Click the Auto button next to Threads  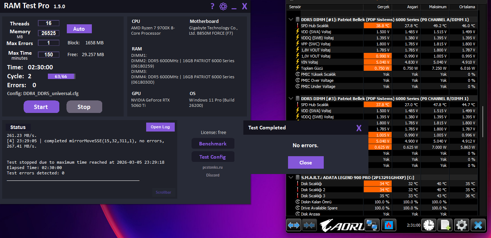click(x=79, y=29)
